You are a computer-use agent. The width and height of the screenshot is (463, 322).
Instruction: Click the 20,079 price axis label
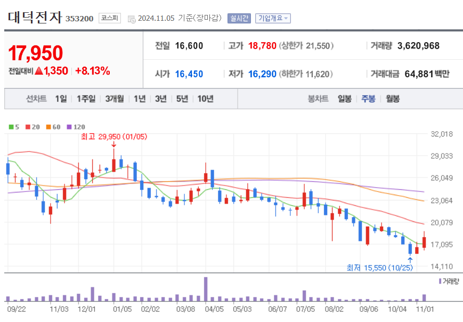click(442, 222)
